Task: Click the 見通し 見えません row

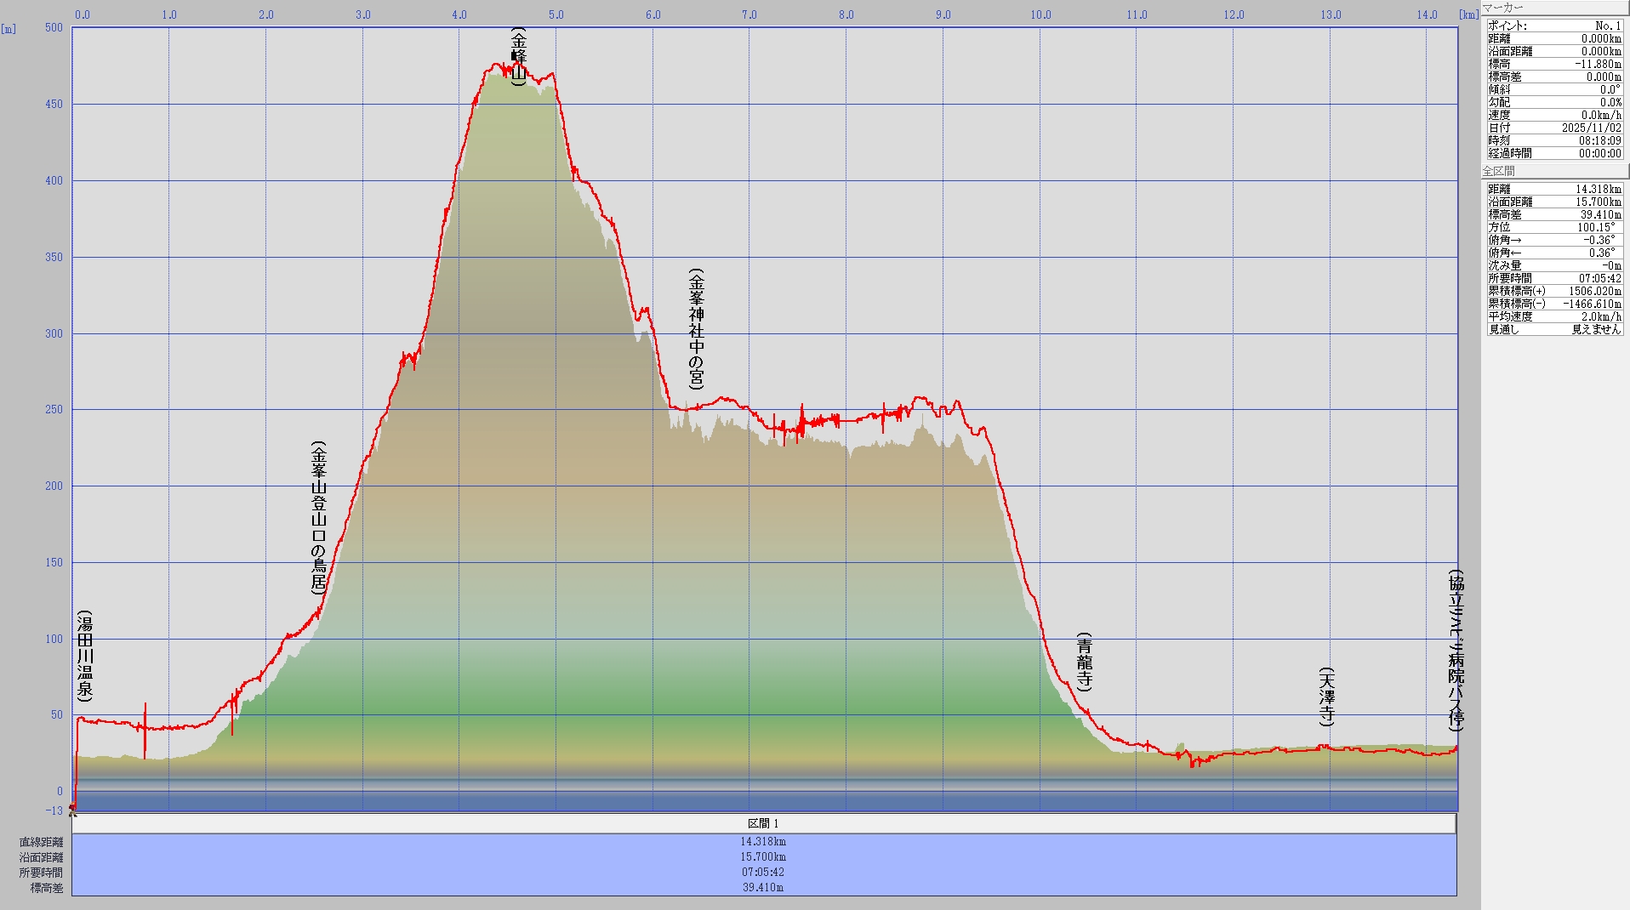Action: (1553, 329)
